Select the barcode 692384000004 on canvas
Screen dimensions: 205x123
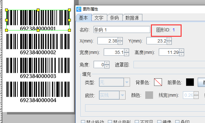click(x=38, y=92)
